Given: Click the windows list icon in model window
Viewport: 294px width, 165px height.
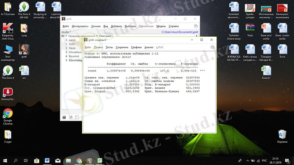Looking at the screenshot, I should [212, 47].
